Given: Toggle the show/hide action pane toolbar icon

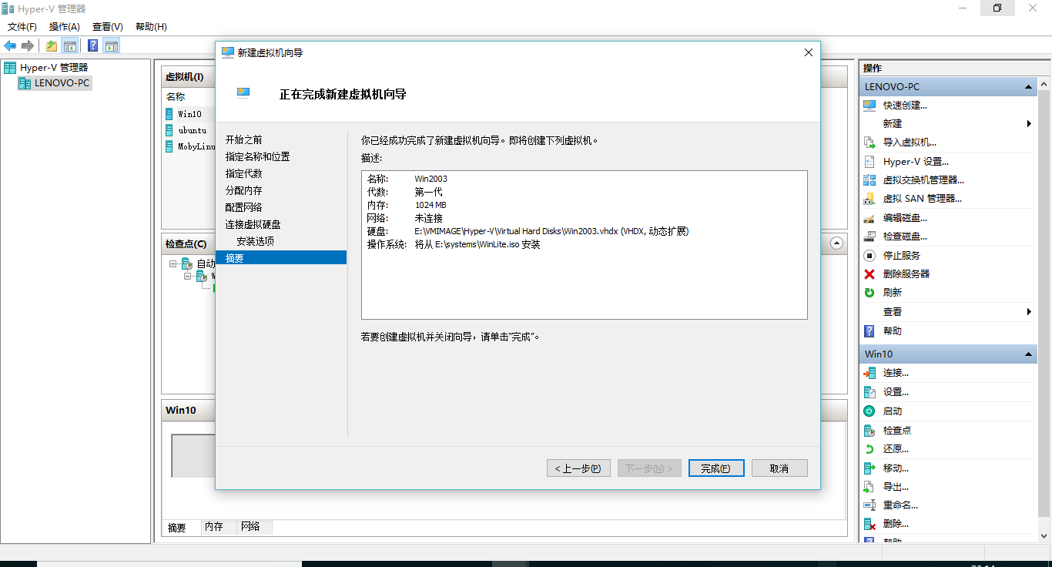Looking at the screenshot, I should (x=112, y=45).
